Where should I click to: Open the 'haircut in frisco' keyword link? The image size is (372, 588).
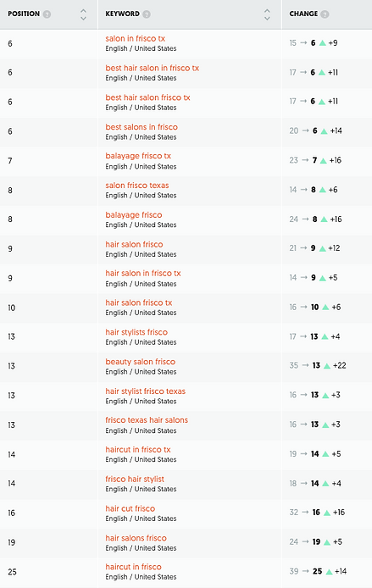[134, 567]
